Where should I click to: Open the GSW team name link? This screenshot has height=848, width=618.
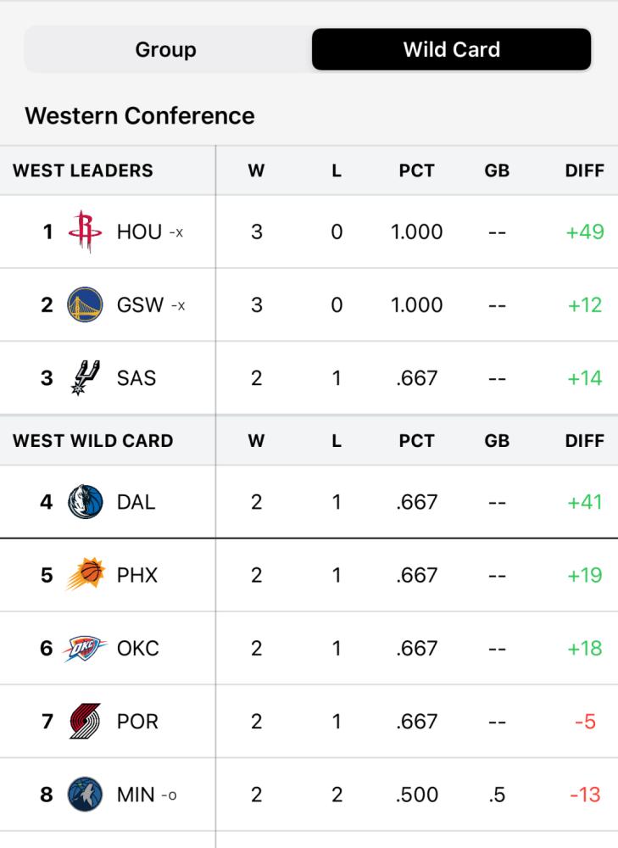[x=140, y=304]
